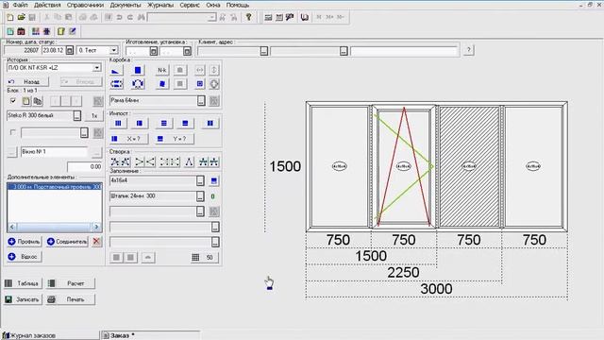Click the Печать button
Image resolution: width=604 pixels, height=340 pixels.
click(71, 299)
